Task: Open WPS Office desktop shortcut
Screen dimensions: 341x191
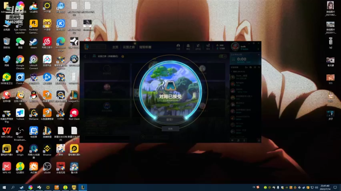Action: [x=6, y=132]
